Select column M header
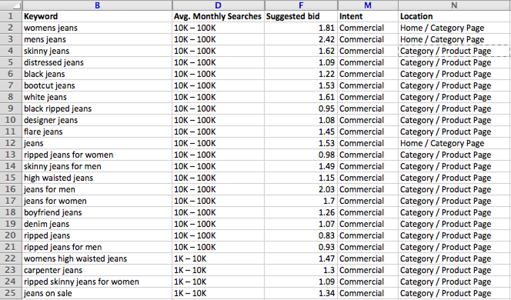511x300 pixels. [368, 5]
